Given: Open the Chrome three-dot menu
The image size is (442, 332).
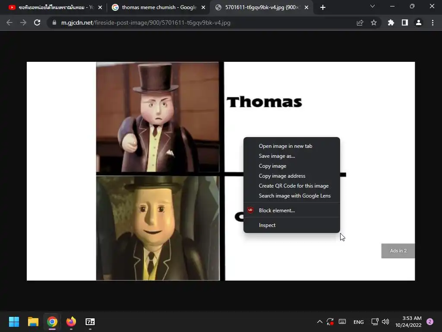Looking at the screenshot, I should [x=433, y=22].
